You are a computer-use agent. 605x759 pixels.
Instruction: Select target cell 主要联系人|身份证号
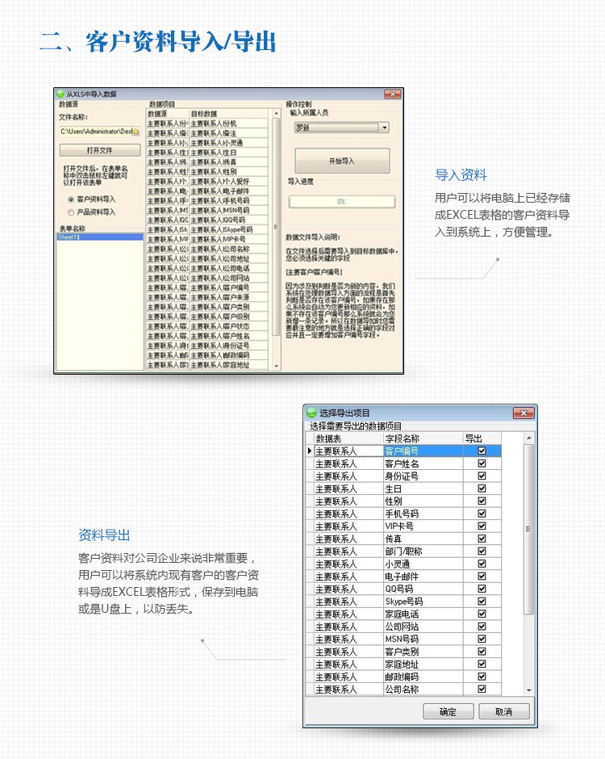click(x=228, y=346)
